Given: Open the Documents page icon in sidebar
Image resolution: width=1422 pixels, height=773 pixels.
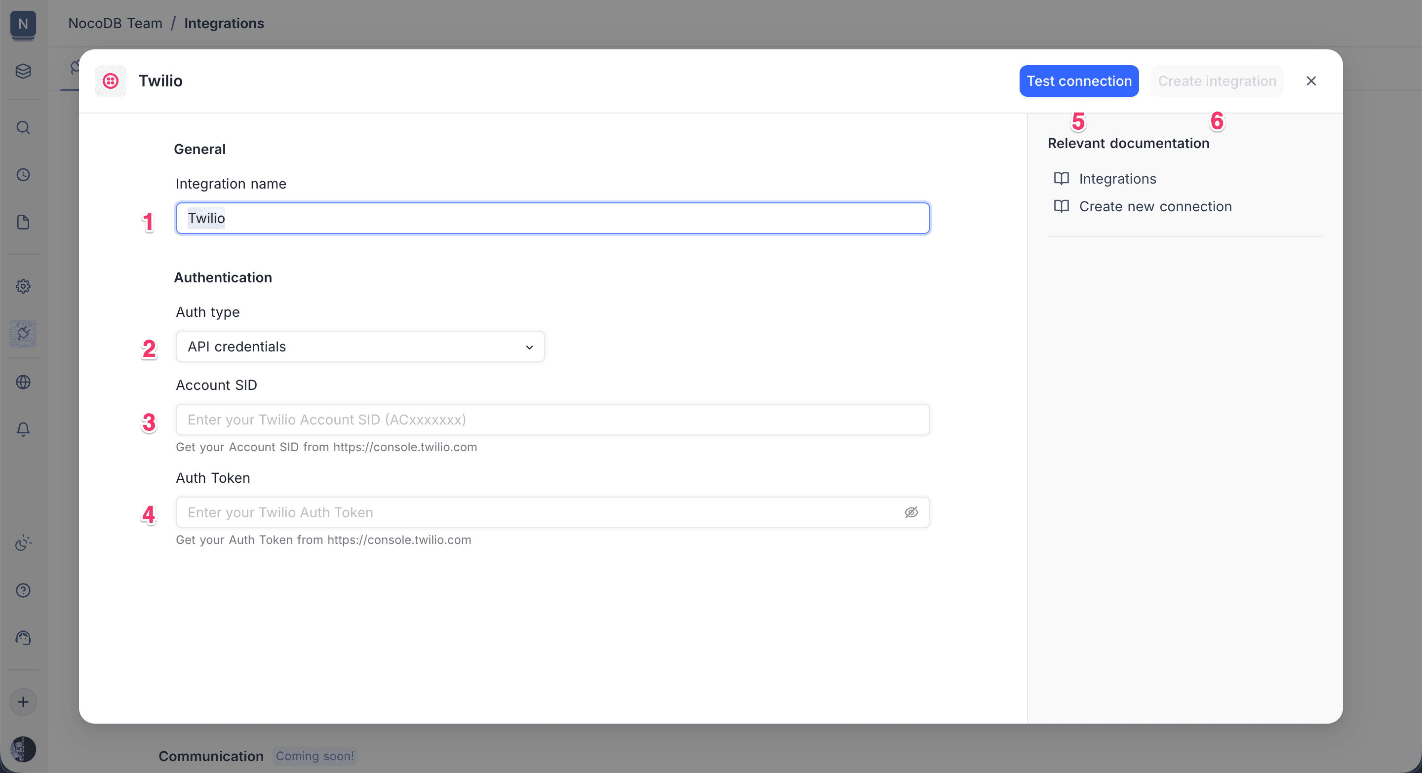Looking at the screenshot, I should pos(23,222).
